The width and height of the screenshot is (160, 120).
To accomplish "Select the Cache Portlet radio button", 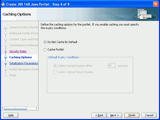I will tap(45, 49).
